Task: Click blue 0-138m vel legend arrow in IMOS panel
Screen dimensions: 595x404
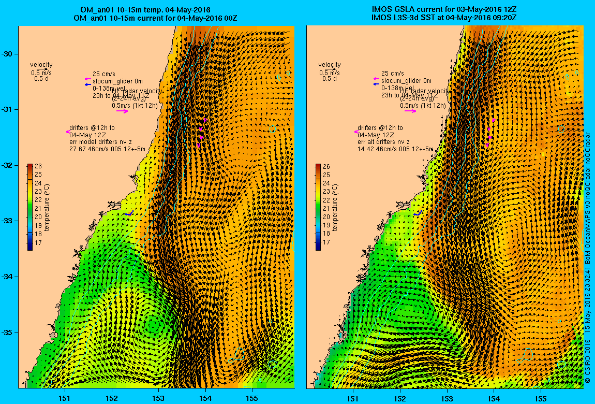Action: click(x=376, y=84)
